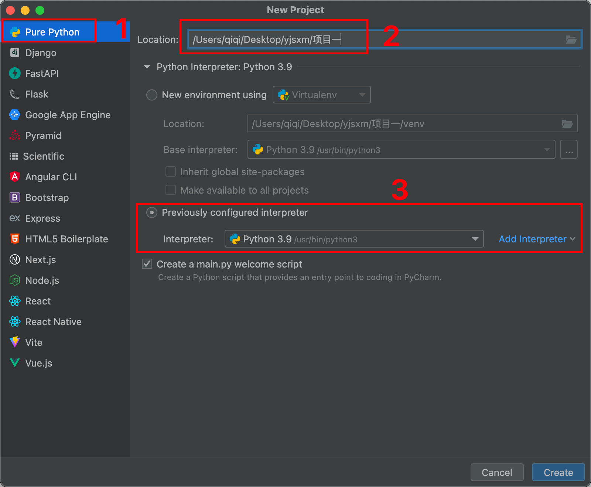591x487 pixels.
Task: Select Pure Python project type
Action: pyautogui.click(x=65, y=32)
